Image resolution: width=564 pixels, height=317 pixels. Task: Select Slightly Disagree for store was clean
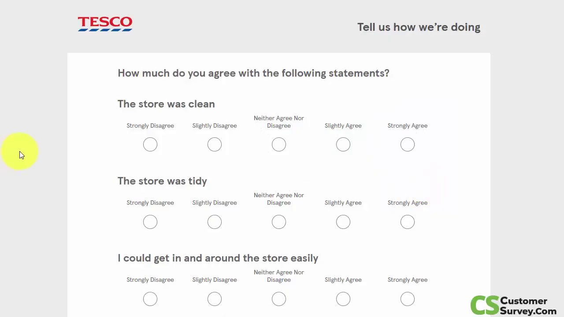tap(215, 144)
